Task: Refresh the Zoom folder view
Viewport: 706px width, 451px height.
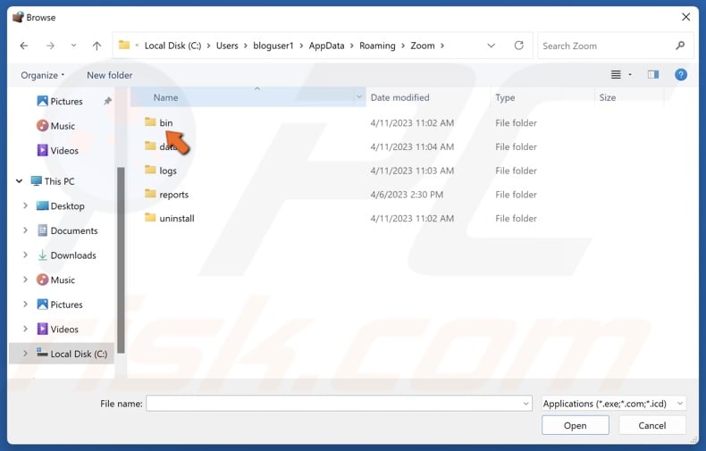Action: [x=518, y=46]
